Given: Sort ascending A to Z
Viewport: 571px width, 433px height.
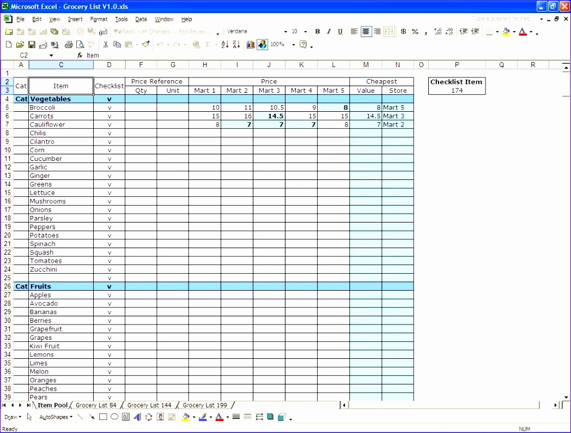Looking at the screenshot, I should 225,45.
